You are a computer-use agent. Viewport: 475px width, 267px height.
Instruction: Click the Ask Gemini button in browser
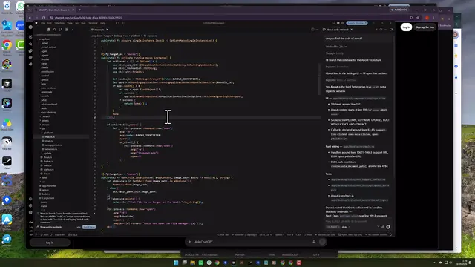(x=399, y=10)
